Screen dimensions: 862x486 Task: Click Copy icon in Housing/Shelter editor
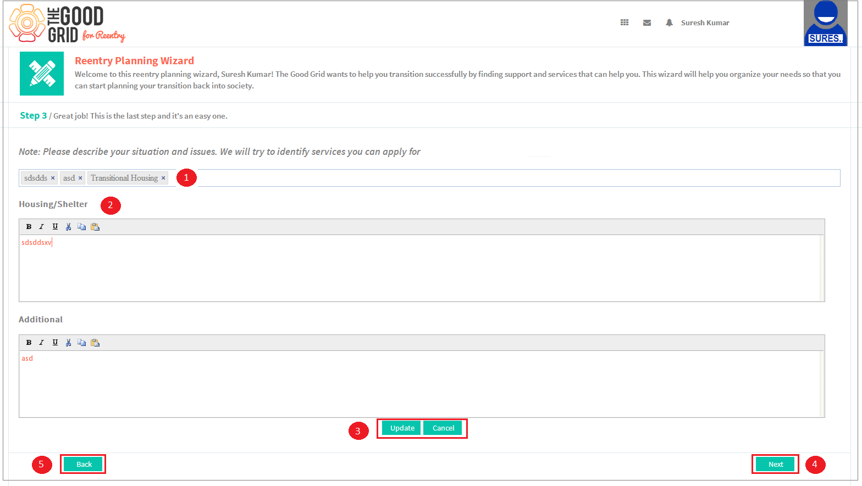pos(81,227)
